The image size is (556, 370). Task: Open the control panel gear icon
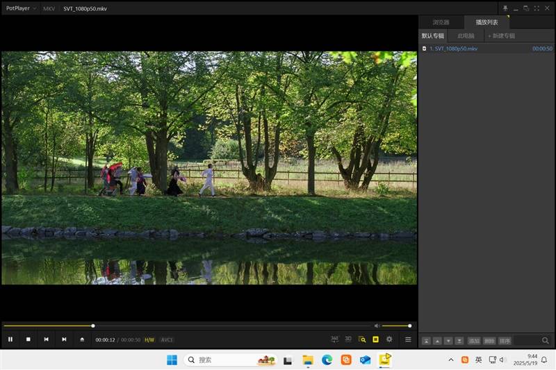point(389,339)
